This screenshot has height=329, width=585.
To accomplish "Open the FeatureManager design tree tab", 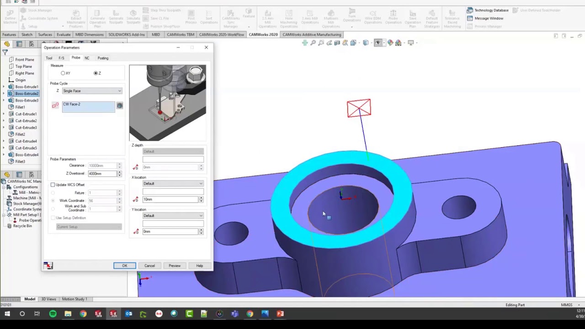I will click(x=7, y=44).
